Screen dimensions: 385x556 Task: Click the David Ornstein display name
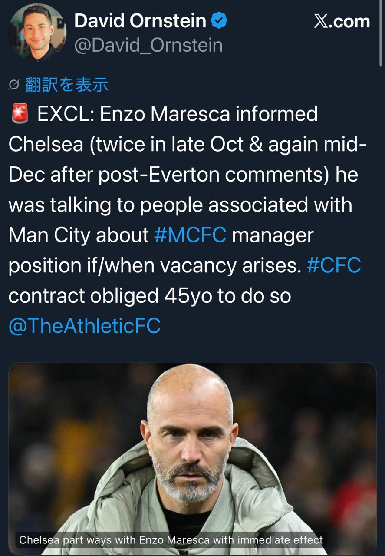(x=140, y=21)
